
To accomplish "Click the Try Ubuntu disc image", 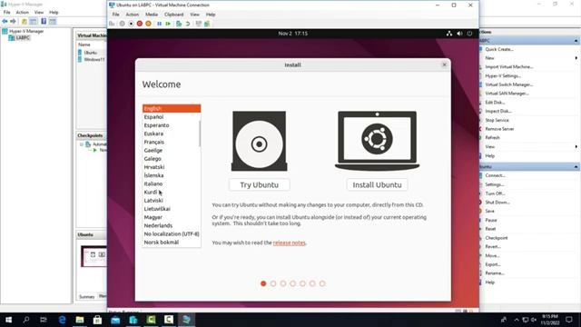I will pos(259,141).
